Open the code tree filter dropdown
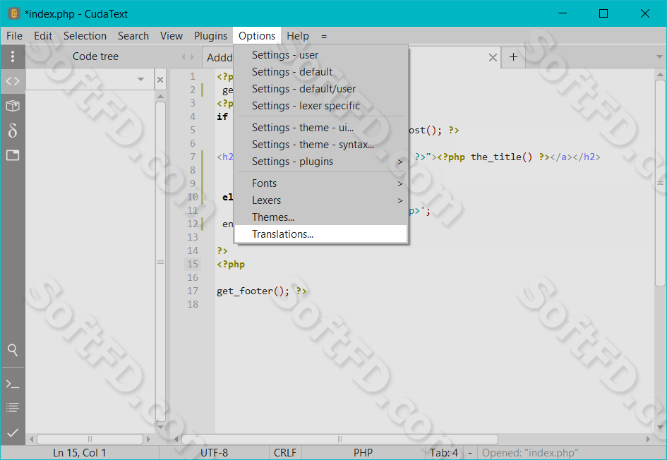Image resolution: width=667 pixels, height=460 pixels. coord(140,80)
